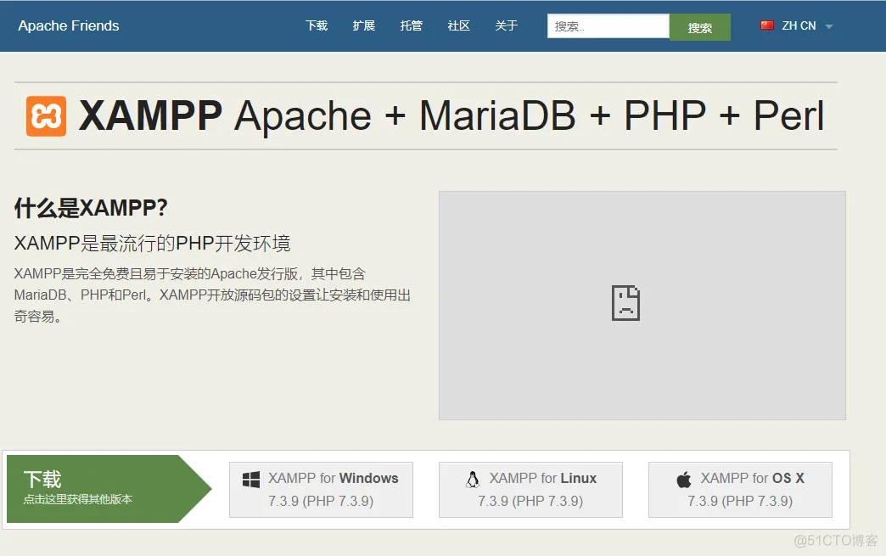Click the Apache Friends home link

(69, 25)
